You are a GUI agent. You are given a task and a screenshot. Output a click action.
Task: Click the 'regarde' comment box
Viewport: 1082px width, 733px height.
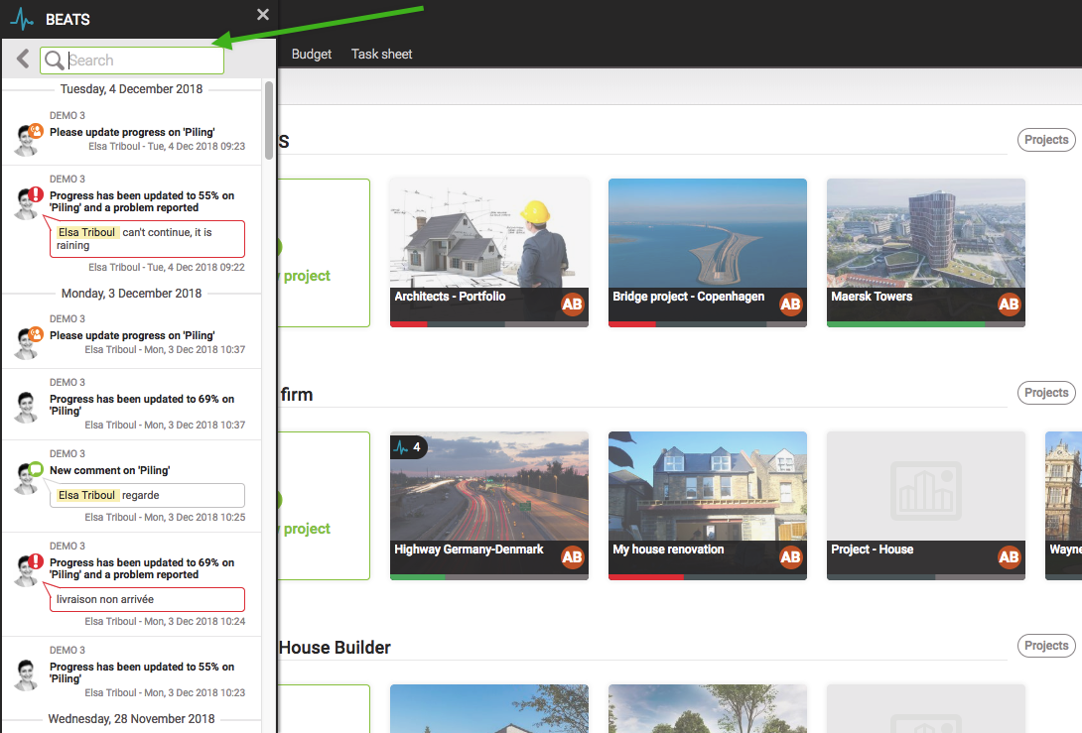coord(147,495)
